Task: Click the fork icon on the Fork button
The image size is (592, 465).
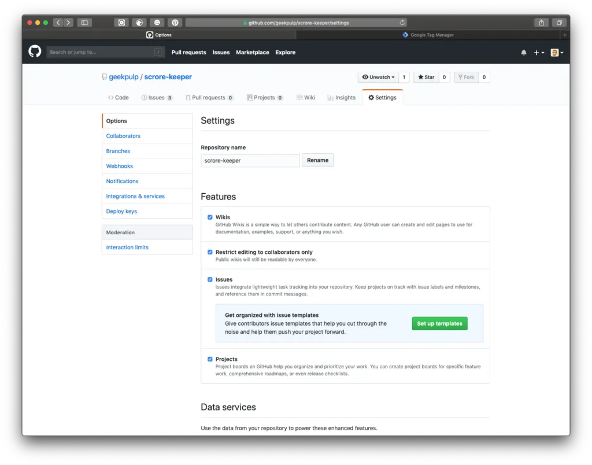Action: click(462, 76)
